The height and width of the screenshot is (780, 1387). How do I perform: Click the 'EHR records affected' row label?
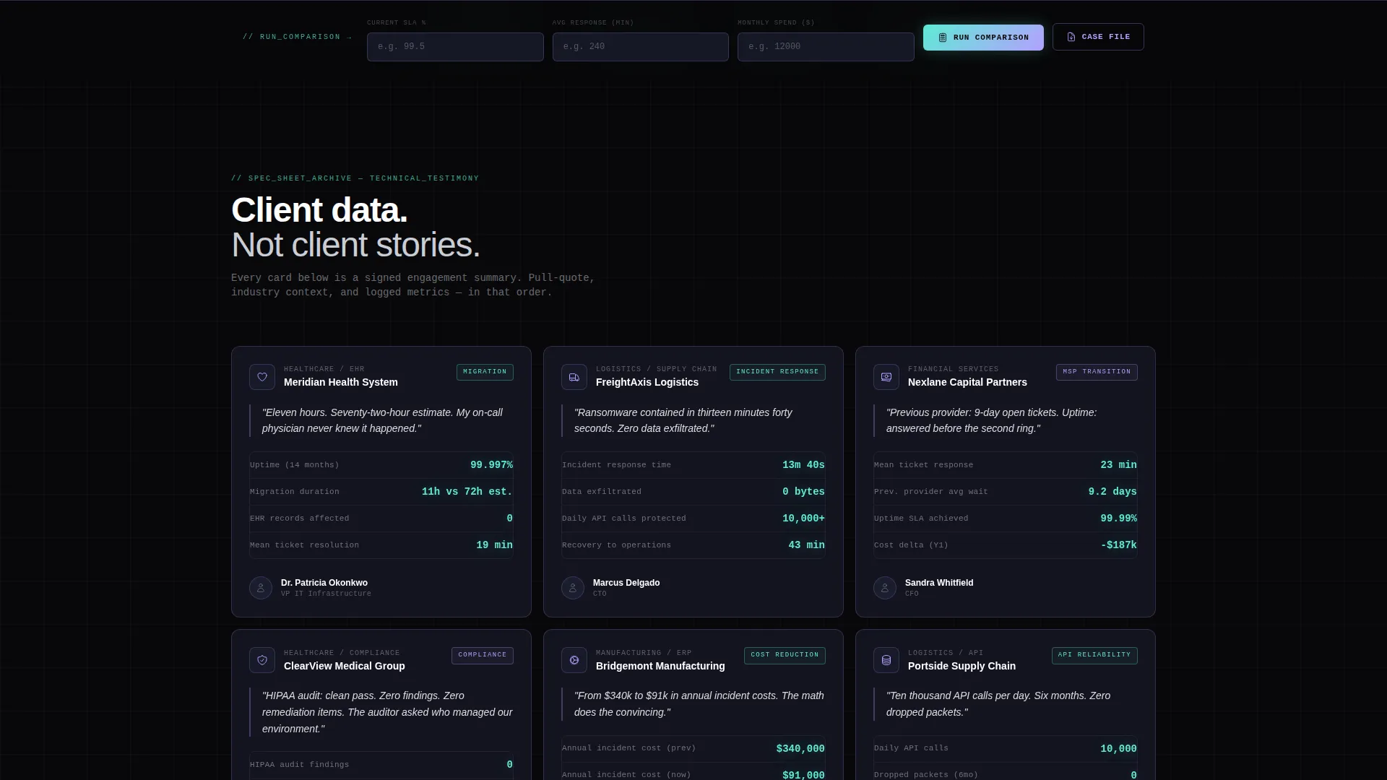[x=299, y=519]
